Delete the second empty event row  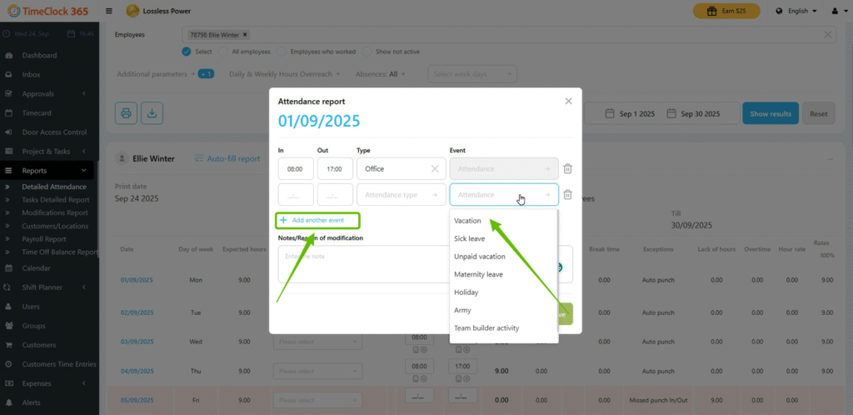pyautogui.click(x=567, y=195)
